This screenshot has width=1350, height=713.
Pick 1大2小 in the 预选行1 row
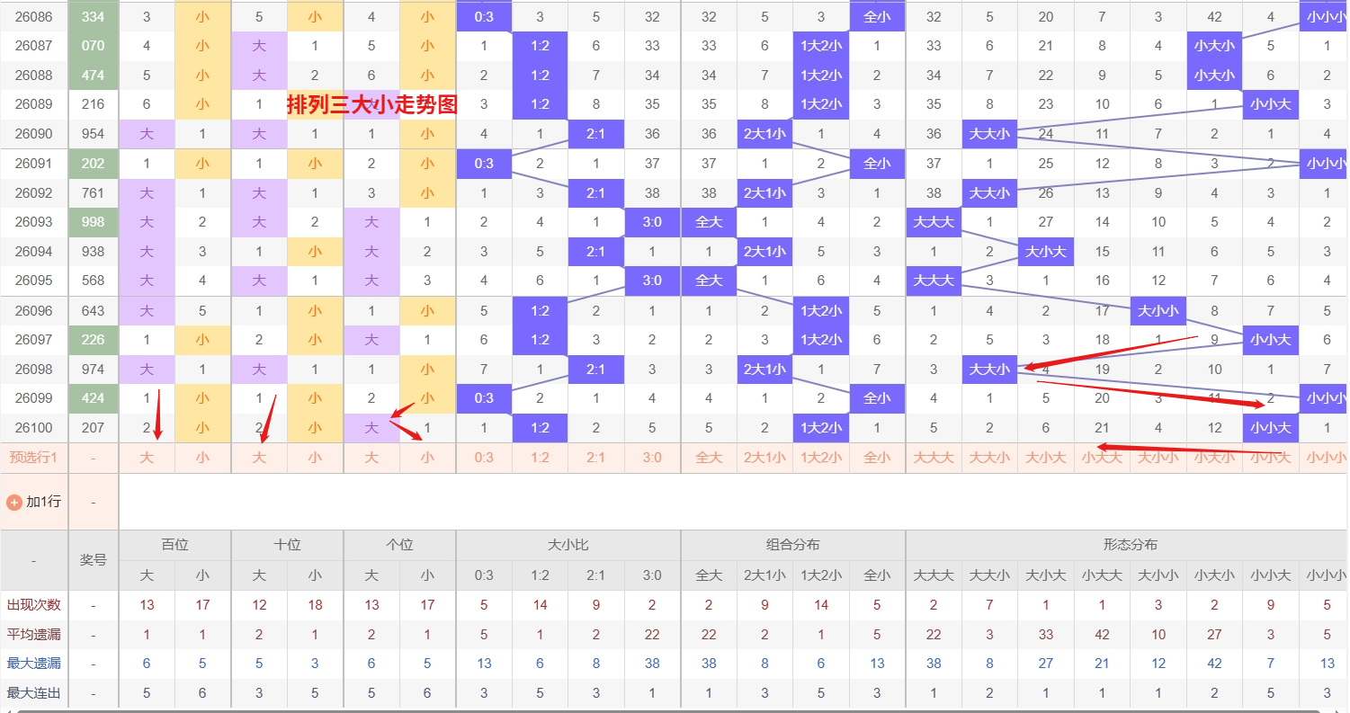(820, 458)
